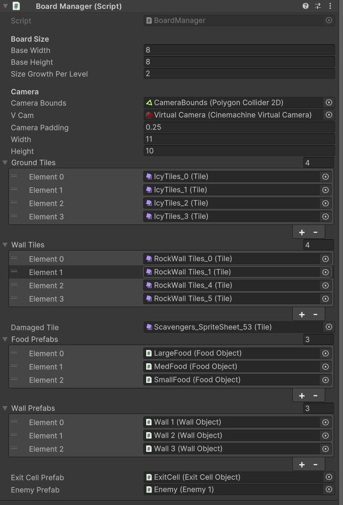Viewport: 343px width, 505px height.
Task: Click the help icon for Board Manager
Action: pos(305,6)
